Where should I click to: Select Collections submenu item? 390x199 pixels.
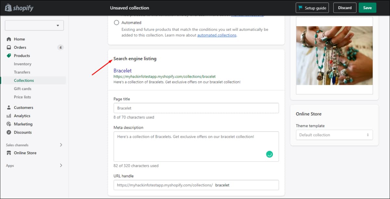(x=24, y=80)
